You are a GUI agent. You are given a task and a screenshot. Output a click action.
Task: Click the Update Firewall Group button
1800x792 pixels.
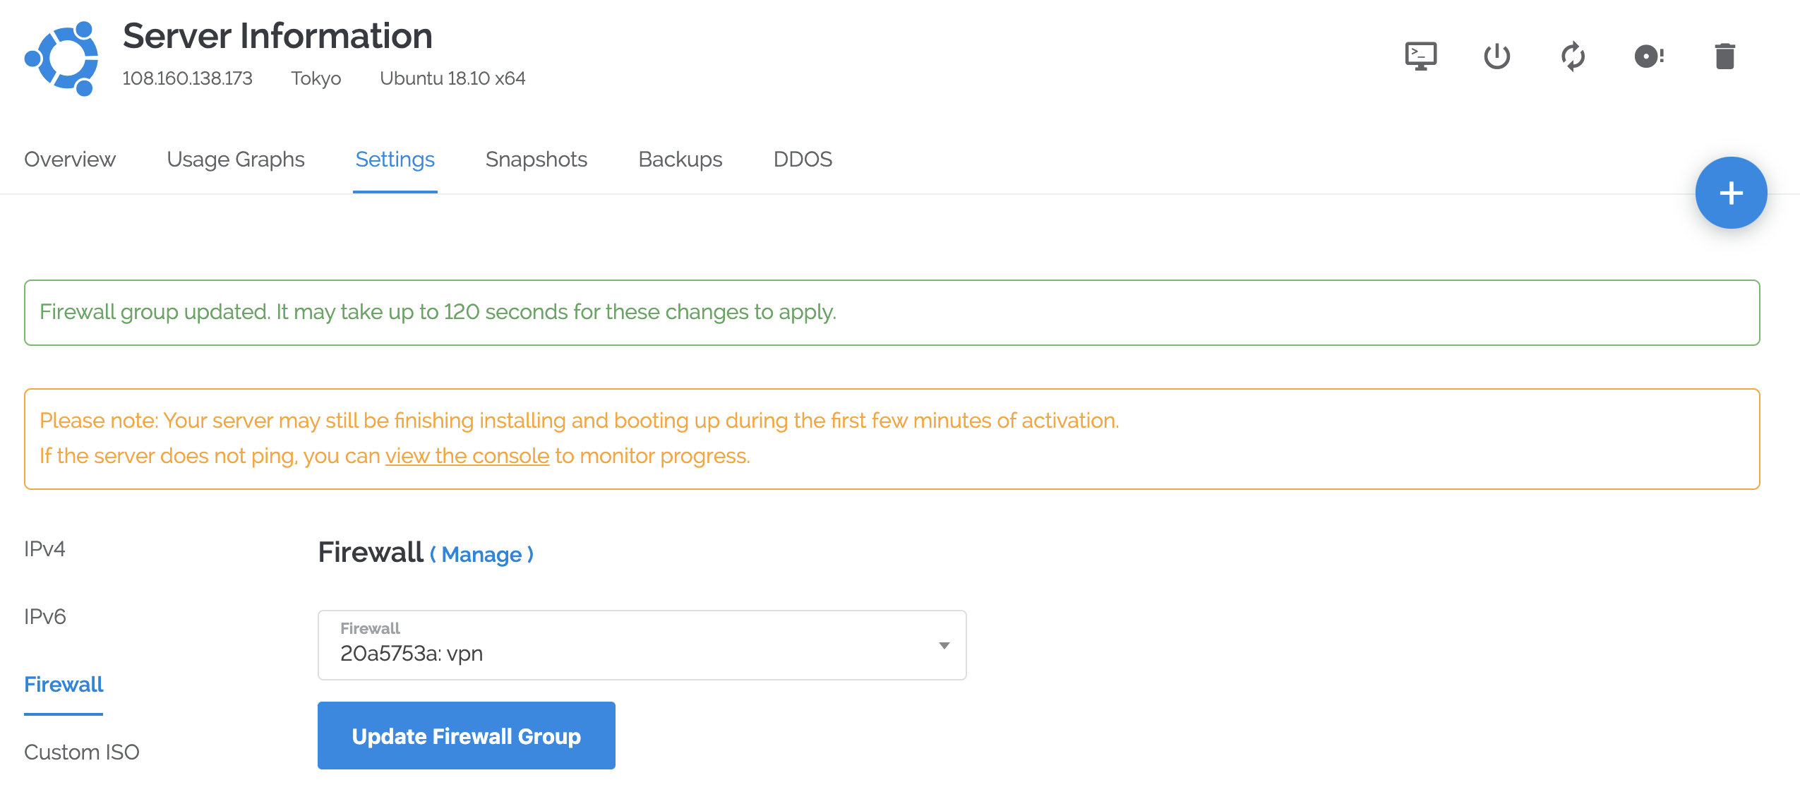tap(466, 736)
